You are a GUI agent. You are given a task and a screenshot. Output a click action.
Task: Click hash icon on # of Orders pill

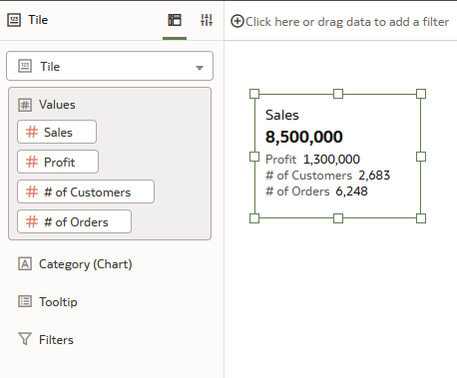(x=32, y=221)
